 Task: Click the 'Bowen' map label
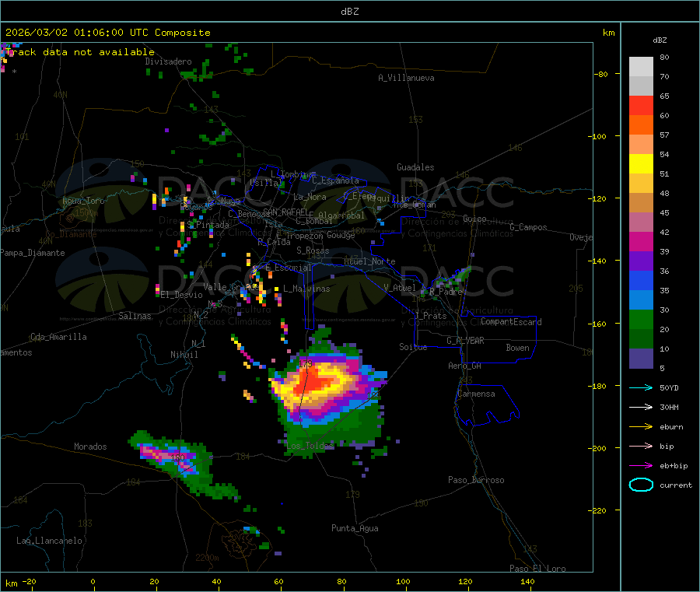coord(518,348)
